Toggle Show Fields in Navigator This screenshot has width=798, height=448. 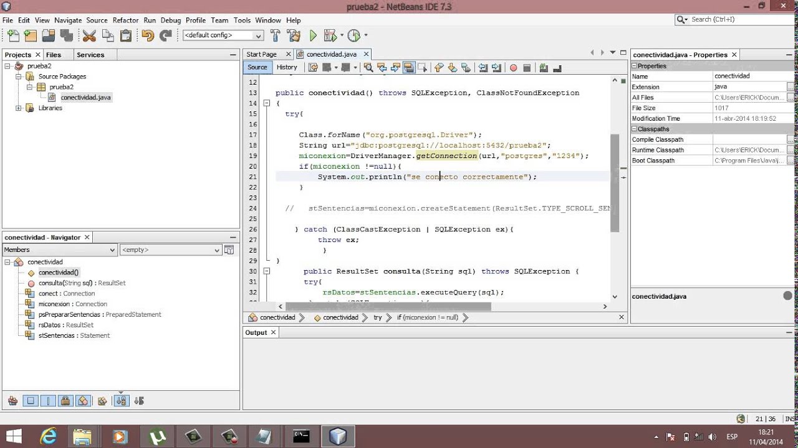click(x=30, y=401)
